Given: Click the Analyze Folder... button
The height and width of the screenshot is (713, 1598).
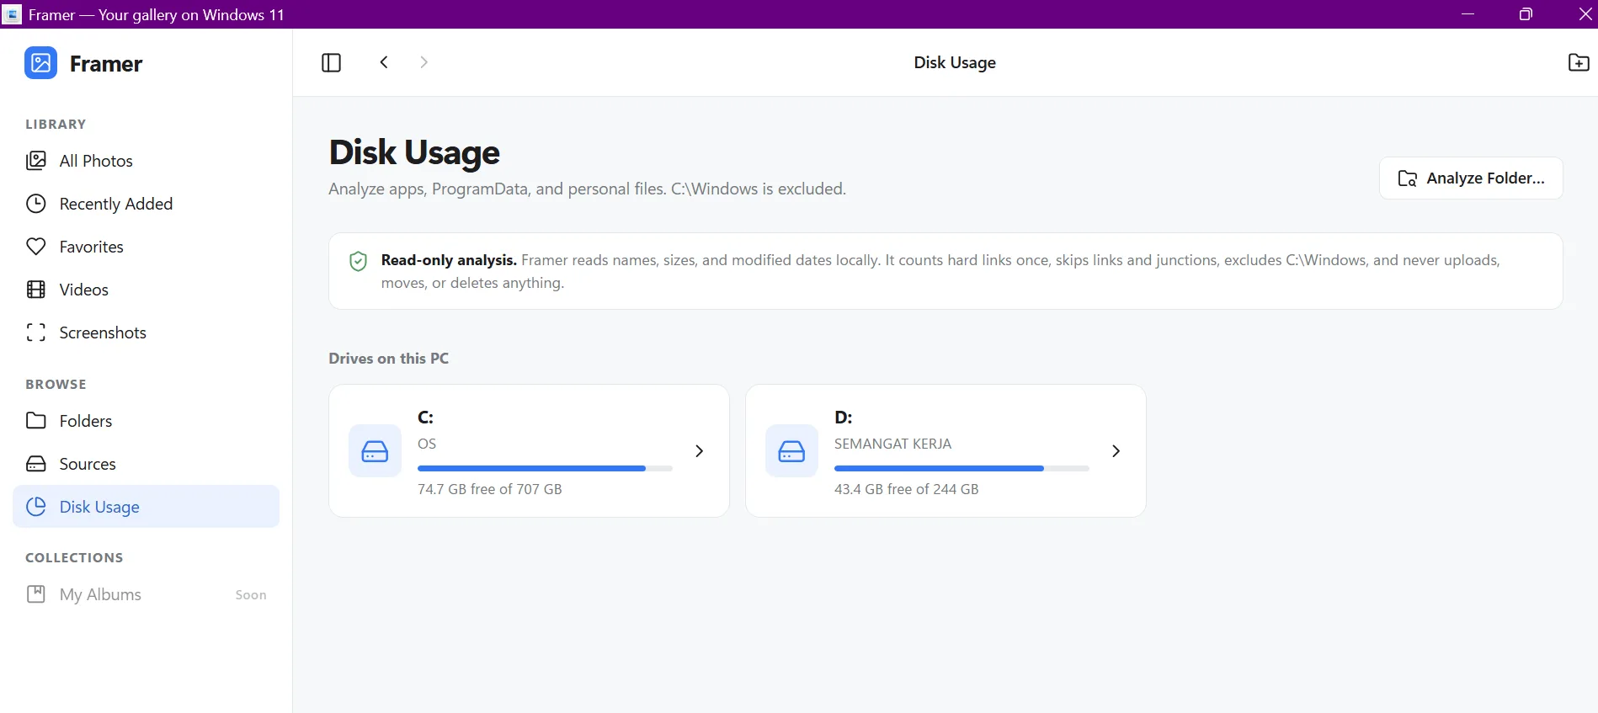Looking at the screenshot, I should [x=1471, y=178].
